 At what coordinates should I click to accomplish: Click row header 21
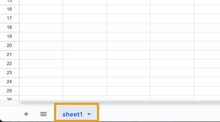click(9, 55)
